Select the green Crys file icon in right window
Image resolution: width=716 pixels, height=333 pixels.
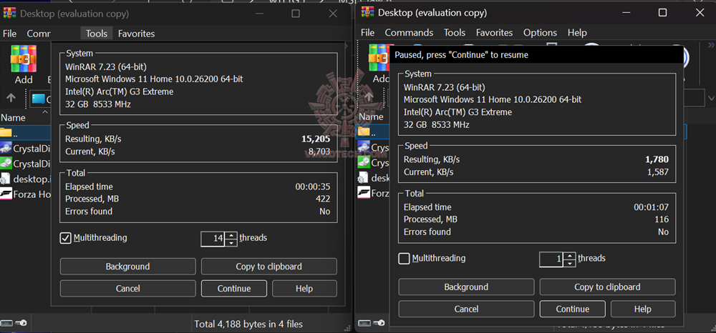coord(364,163)
